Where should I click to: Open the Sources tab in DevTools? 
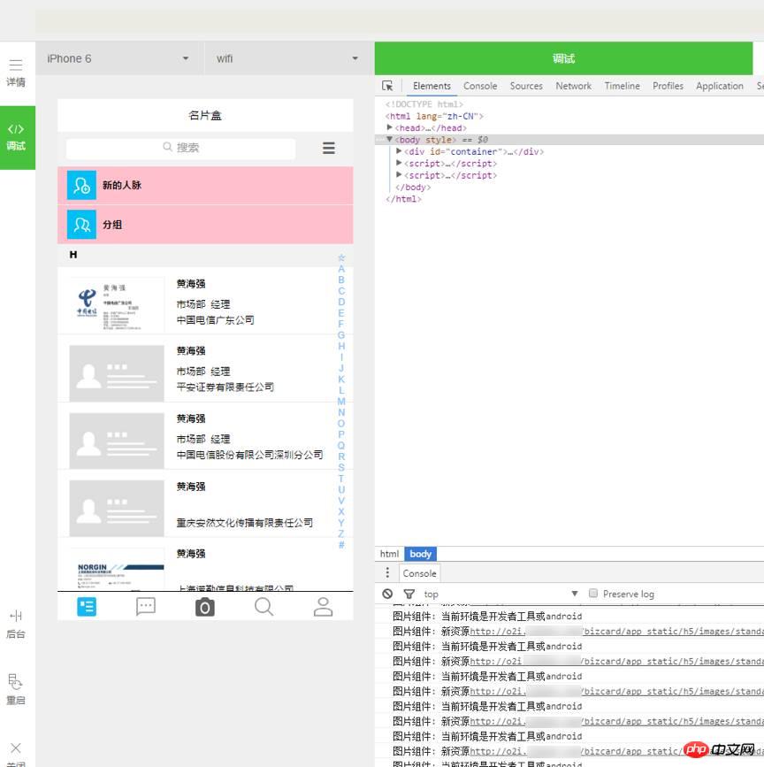pyautogui.click(x=526, y=86)
